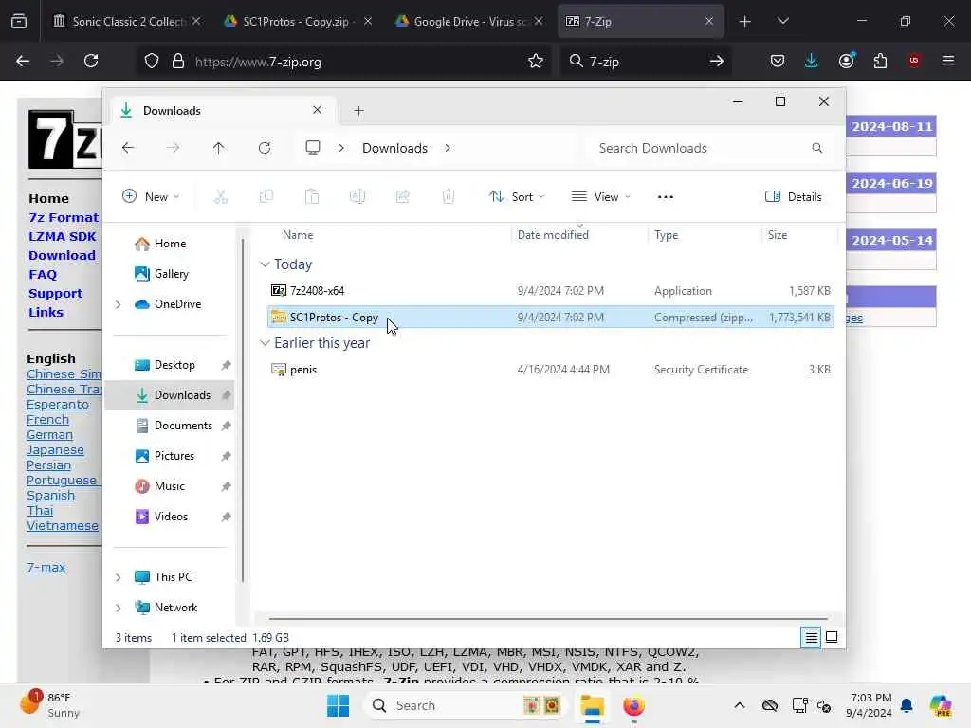Expand the OneDrive tree node
Image resolution: width=971 pixels, height=728 pixels.
point(118,304)
